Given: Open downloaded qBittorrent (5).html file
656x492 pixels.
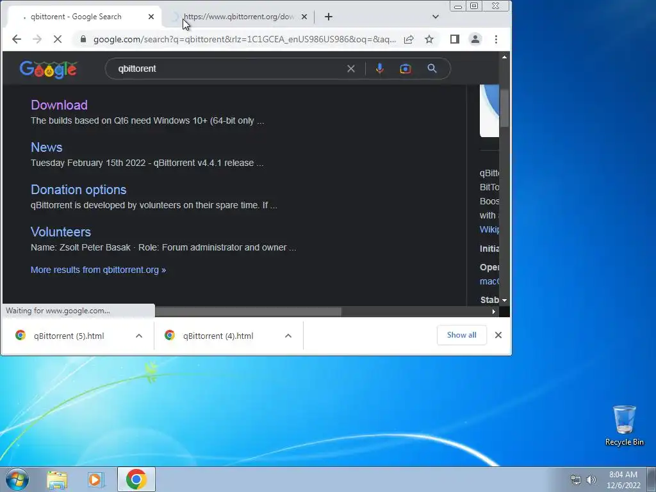Looking at the screenshot, I should [x=69, y=336].
